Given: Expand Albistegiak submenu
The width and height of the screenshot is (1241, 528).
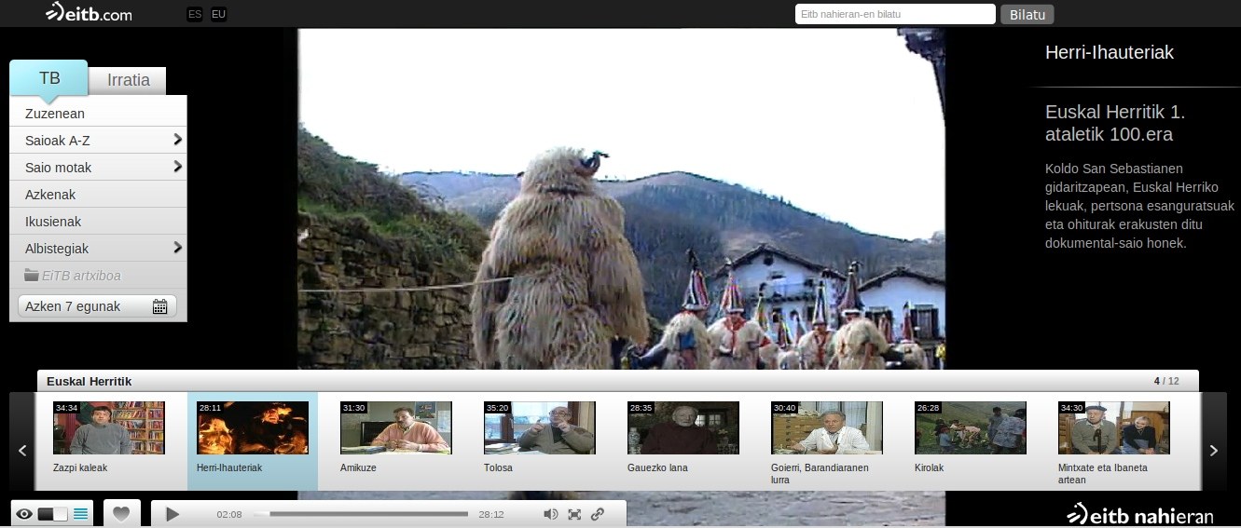Looking at the screenshot, I should click(177, 249).
